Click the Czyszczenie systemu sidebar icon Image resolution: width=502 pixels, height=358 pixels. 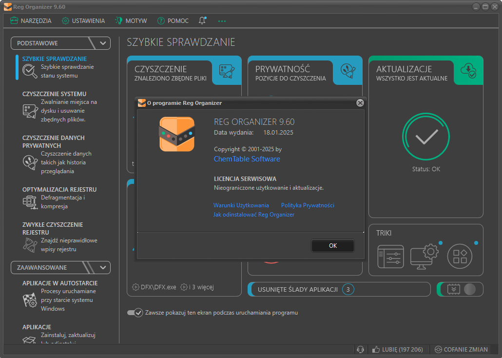click(x=30, y=111)
